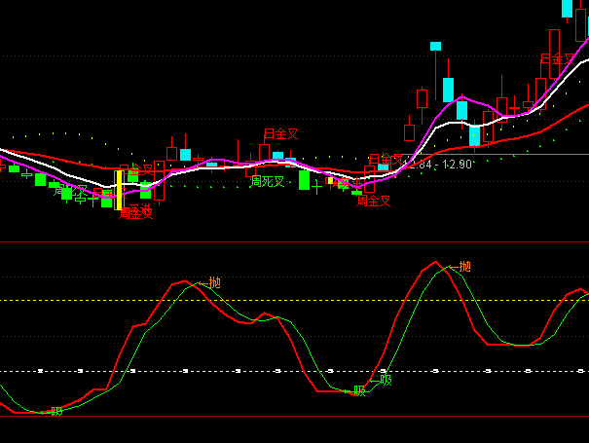
Task: Click the 抛 sell marker on second oscillator peak
Action: click(x=464, y=266)
